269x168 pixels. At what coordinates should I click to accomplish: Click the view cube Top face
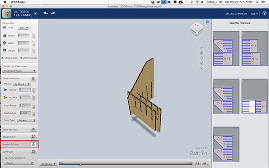[x=196, y=26]
